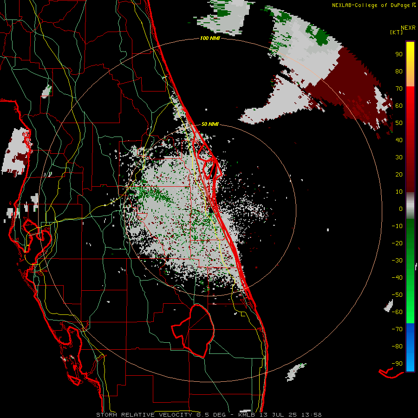Click the -80 value on velocity scale

[397, 346]
